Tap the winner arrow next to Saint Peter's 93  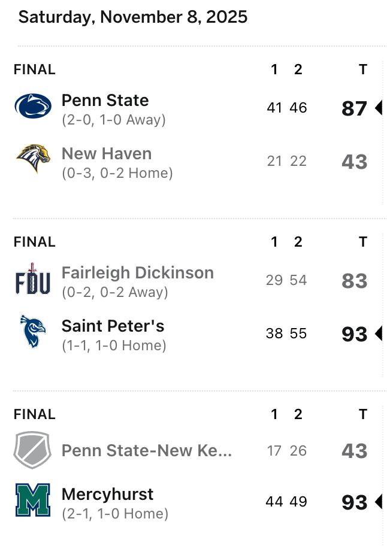coord(379,333)
